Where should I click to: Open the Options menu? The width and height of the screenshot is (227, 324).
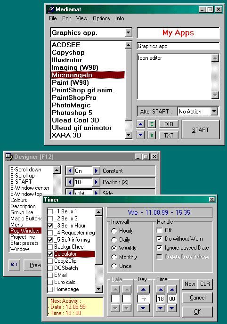(101, 18)
